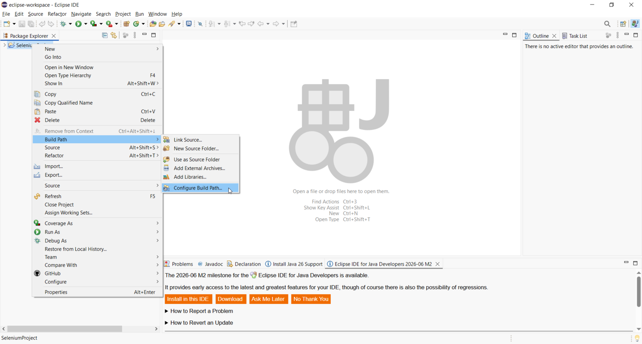Click the bottom panel vertical scrollbar

click(x=638, y=291)
